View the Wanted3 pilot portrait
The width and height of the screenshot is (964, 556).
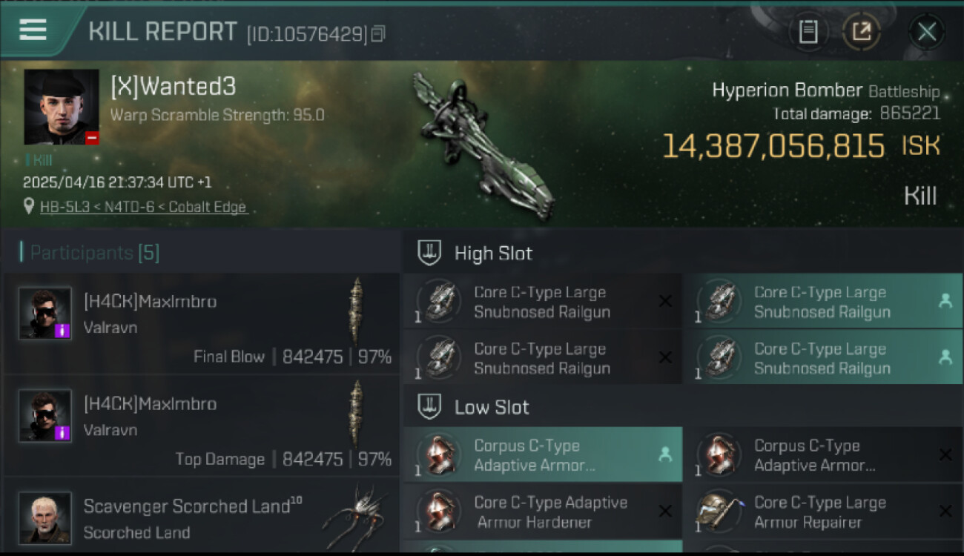pos(62,107)
